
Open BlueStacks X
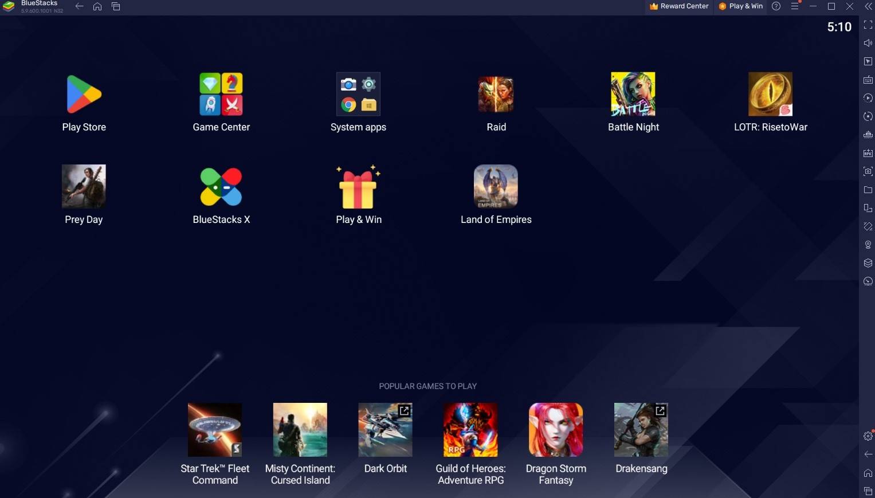[221, 187]
